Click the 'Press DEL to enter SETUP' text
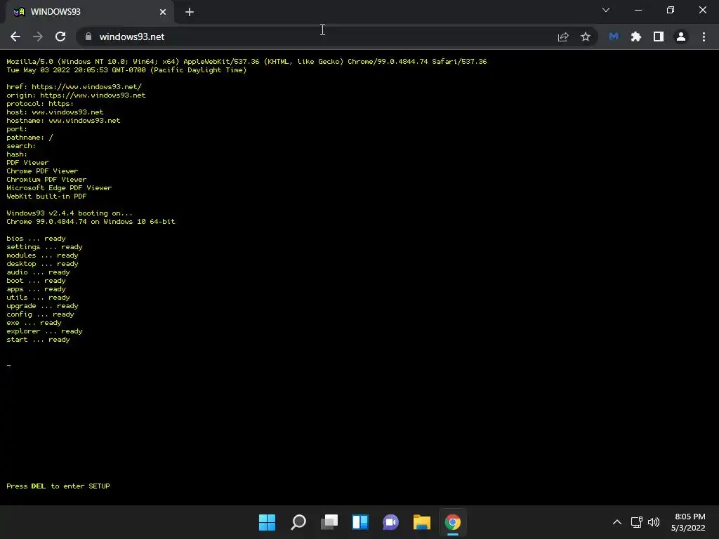719x539 pixels. click(x=58, y=486)
